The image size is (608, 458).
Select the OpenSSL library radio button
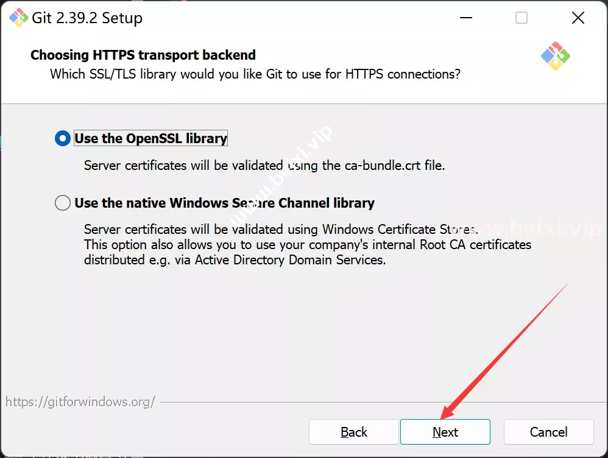tap(62, 138)
